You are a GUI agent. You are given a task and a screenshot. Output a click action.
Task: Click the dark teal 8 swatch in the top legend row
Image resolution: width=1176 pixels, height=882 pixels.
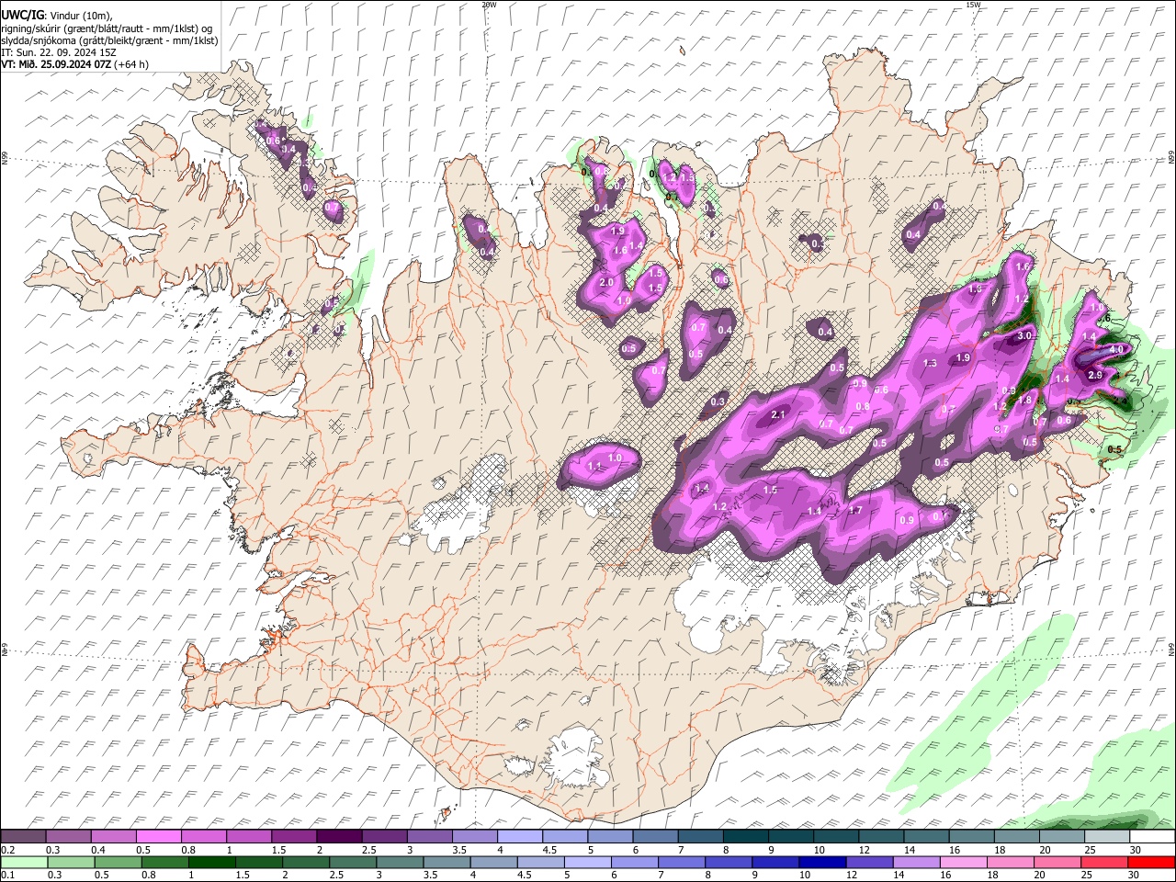[x=747, y=837]
